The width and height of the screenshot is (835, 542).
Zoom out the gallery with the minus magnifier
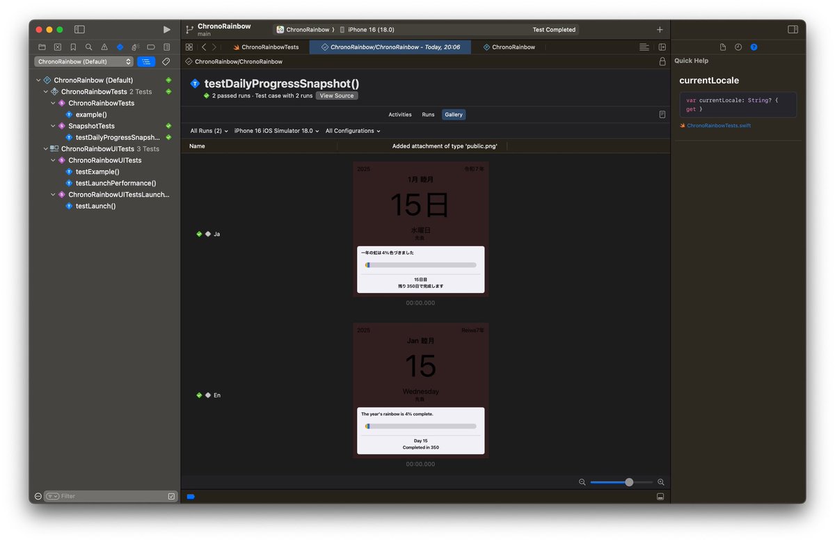pyautogui.click(x=582, y=482)
